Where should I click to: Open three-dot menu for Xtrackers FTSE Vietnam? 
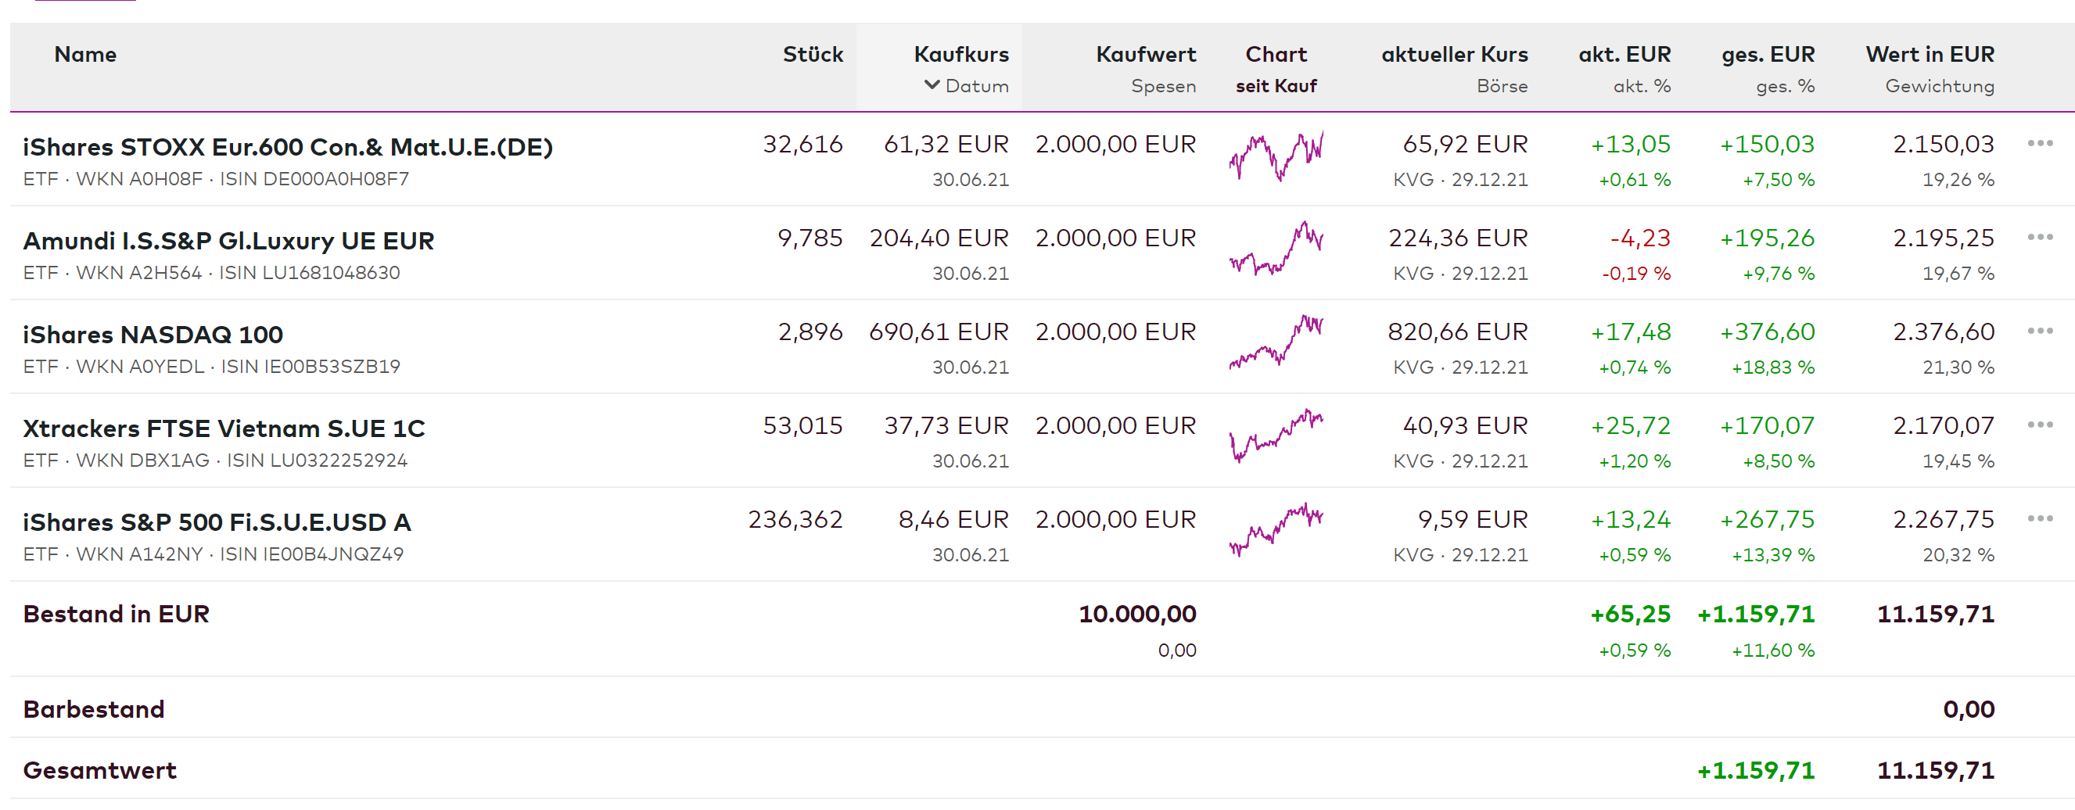2040,425
